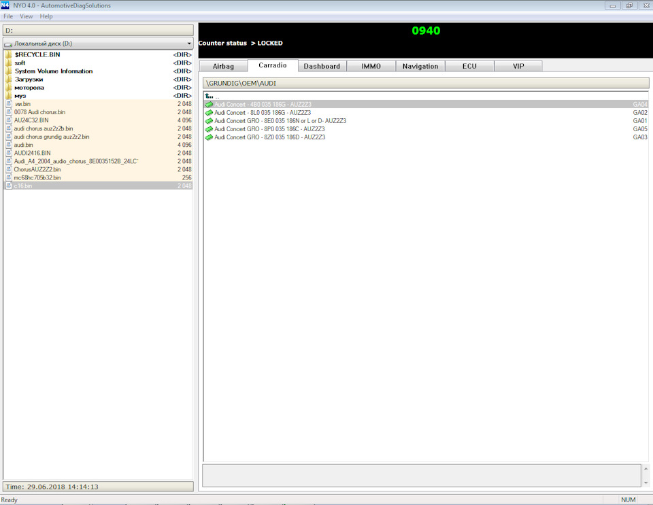Click the file icon next to AU24C32.BIN

pos(9,120)
